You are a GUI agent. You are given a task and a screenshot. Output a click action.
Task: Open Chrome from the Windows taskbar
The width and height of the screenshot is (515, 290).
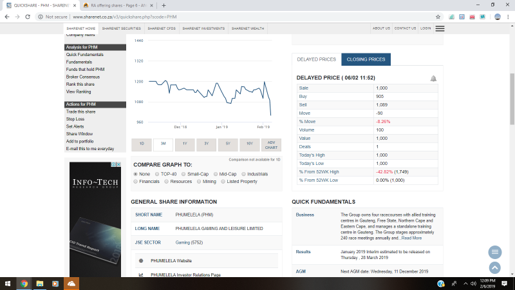click(24, 283)
